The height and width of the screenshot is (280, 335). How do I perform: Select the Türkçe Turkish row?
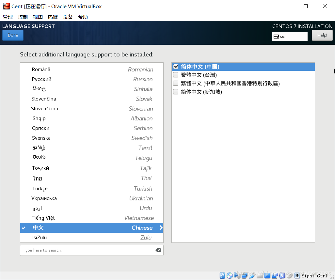[92, 189]
